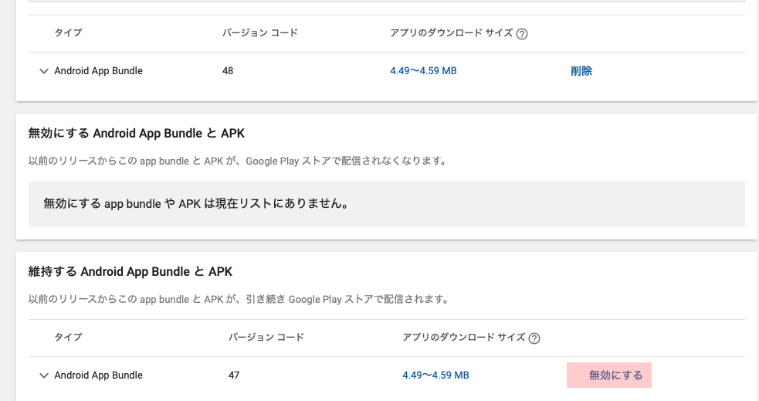Click the 無効にする Android App Bundle と APK heading
Viewport: 759px width, 401px height.
click(136, 133)
